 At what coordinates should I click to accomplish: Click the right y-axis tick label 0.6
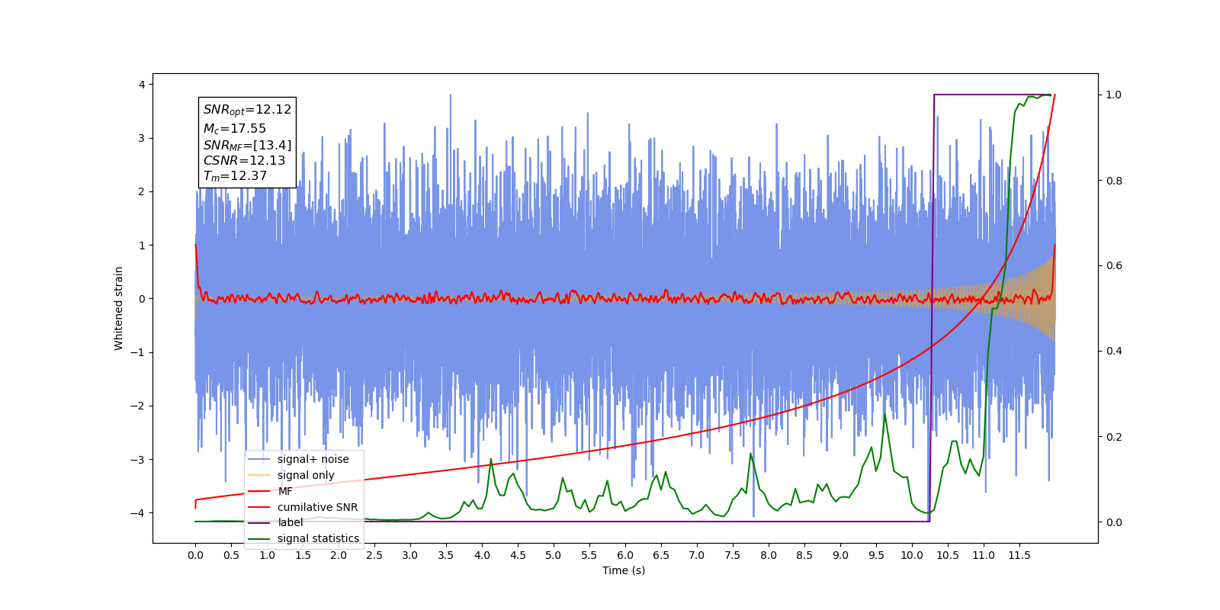[1114, 266]
